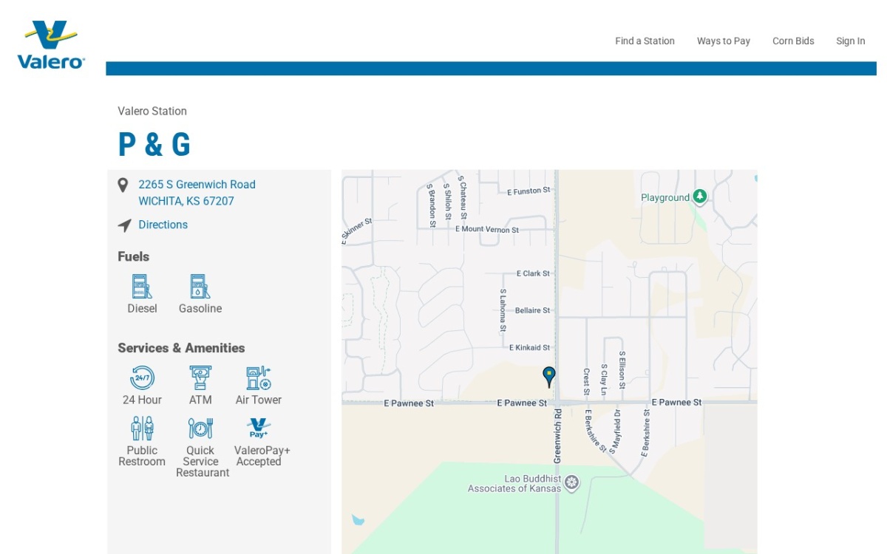Click 'S Ellison St' map label

tap(622, 370)
